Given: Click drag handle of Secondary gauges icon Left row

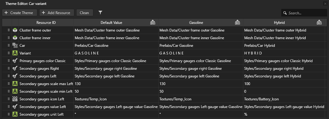Looking at the screenshot, I should coord(9,99).
